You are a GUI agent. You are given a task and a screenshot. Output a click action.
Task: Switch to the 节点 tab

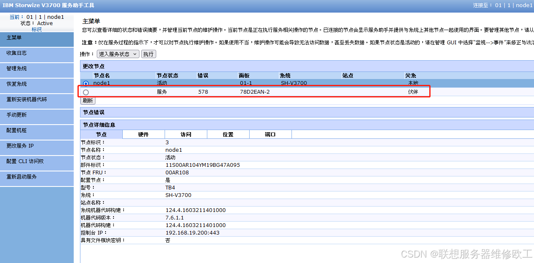click(101, 134)
